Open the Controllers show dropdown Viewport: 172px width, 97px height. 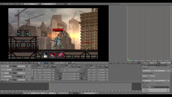point(64,65)
